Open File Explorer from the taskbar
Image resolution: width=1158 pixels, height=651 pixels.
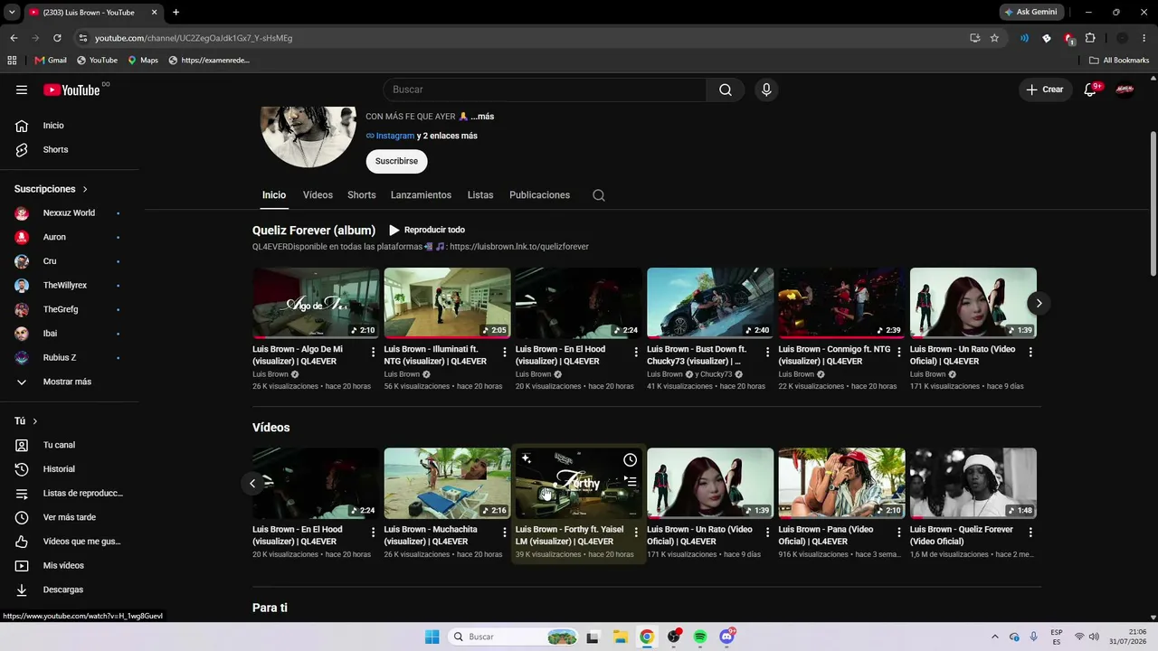[620, 637]
